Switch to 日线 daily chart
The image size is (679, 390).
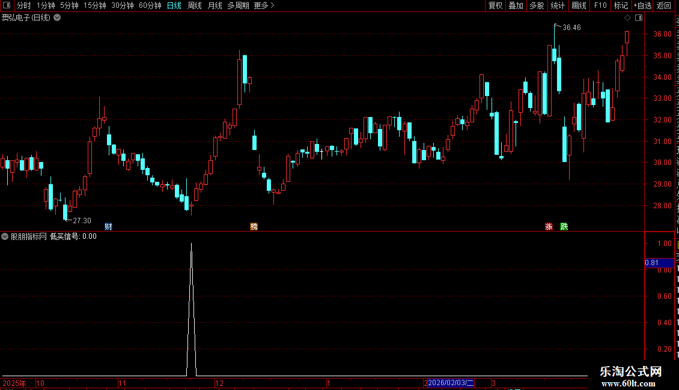pos(174,5)
